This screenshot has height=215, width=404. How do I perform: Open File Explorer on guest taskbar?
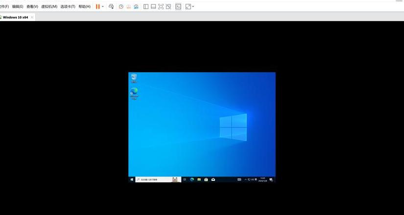pos(199,179)
